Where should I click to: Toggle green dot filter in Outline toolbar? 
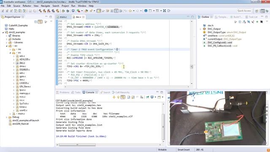(x=257, y=22)
